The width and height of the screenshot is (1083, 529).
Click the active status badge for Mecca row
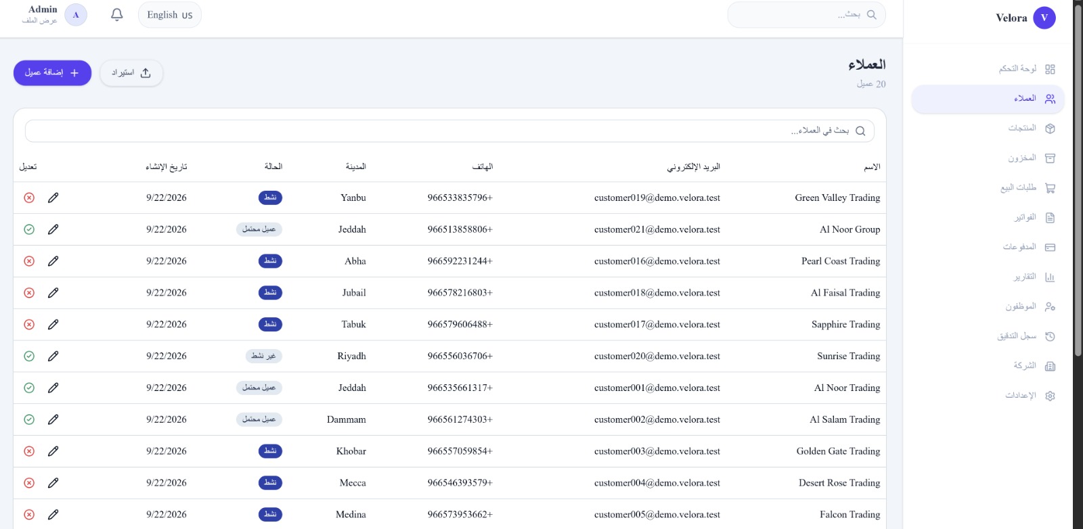270,483
